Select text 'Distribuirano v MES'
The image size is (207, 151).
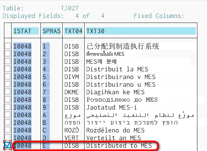pyautogui.click(x=121, y=77)
